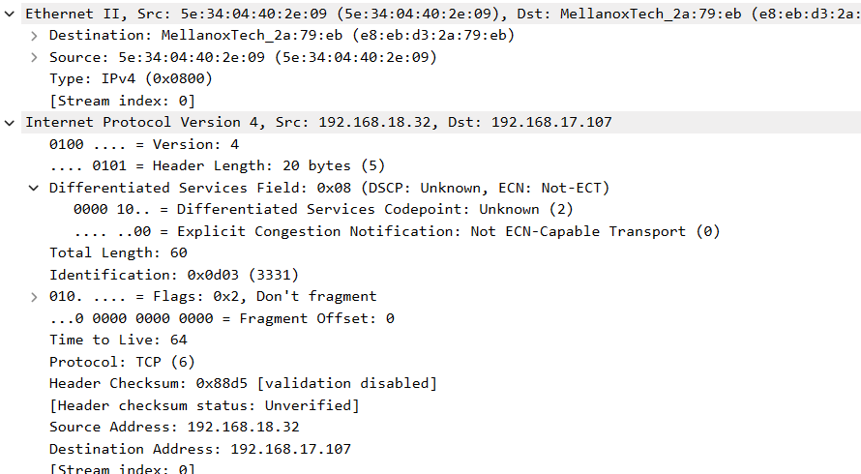This screenshot has height=474, width=861.
Task: Collapse the Differentiated Services Field row
Action: pos(34,188)
